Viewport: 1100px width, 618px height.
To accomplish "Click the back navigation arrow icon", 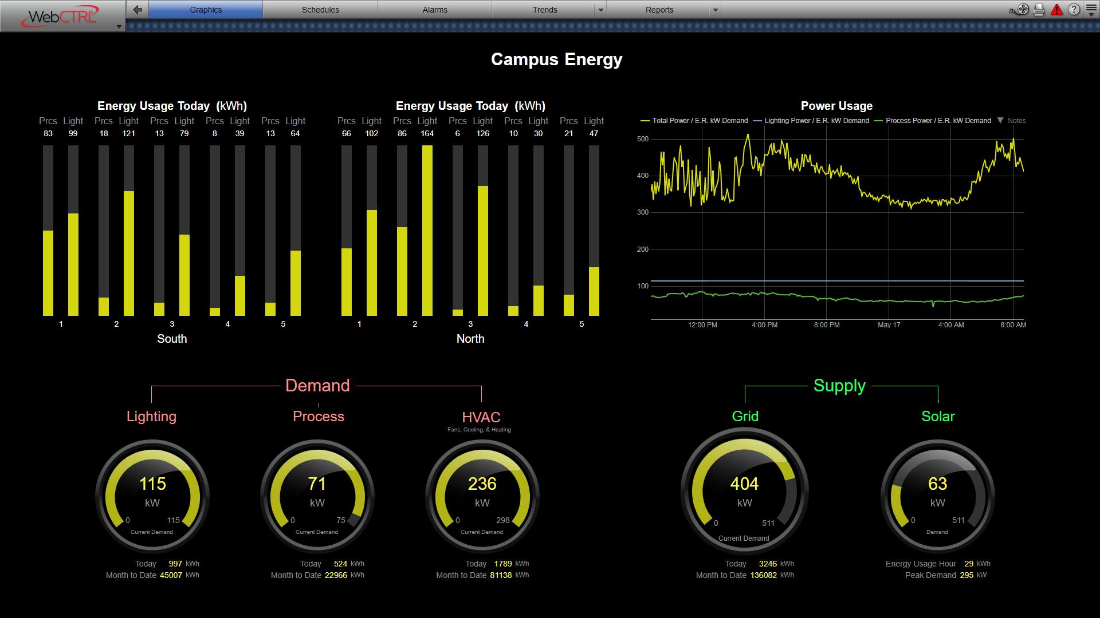I will (136, 9).
